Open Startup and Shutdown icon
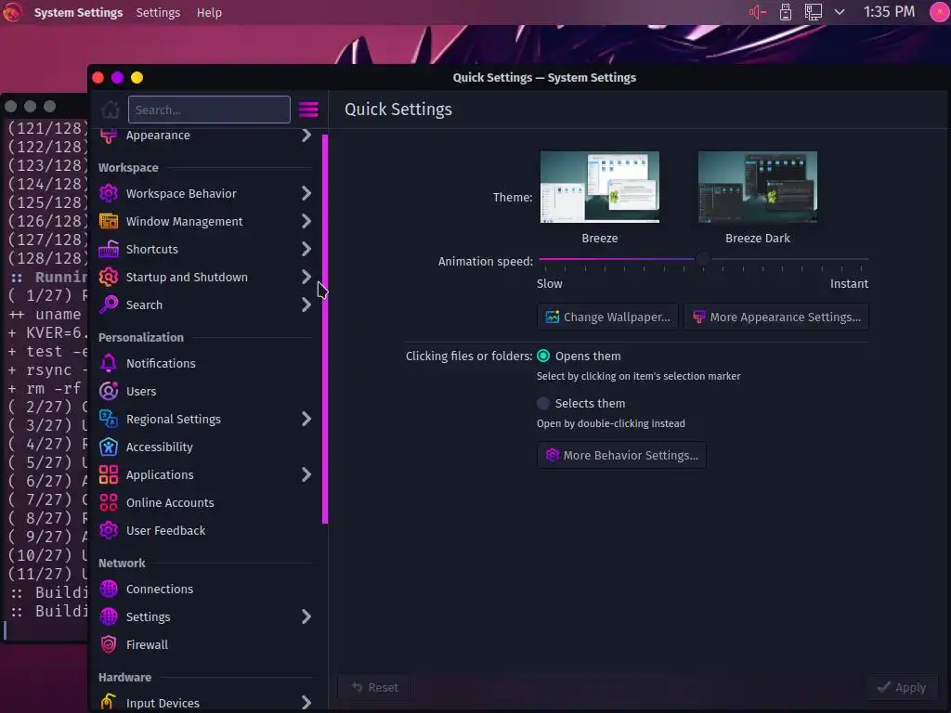 (109, 277)
